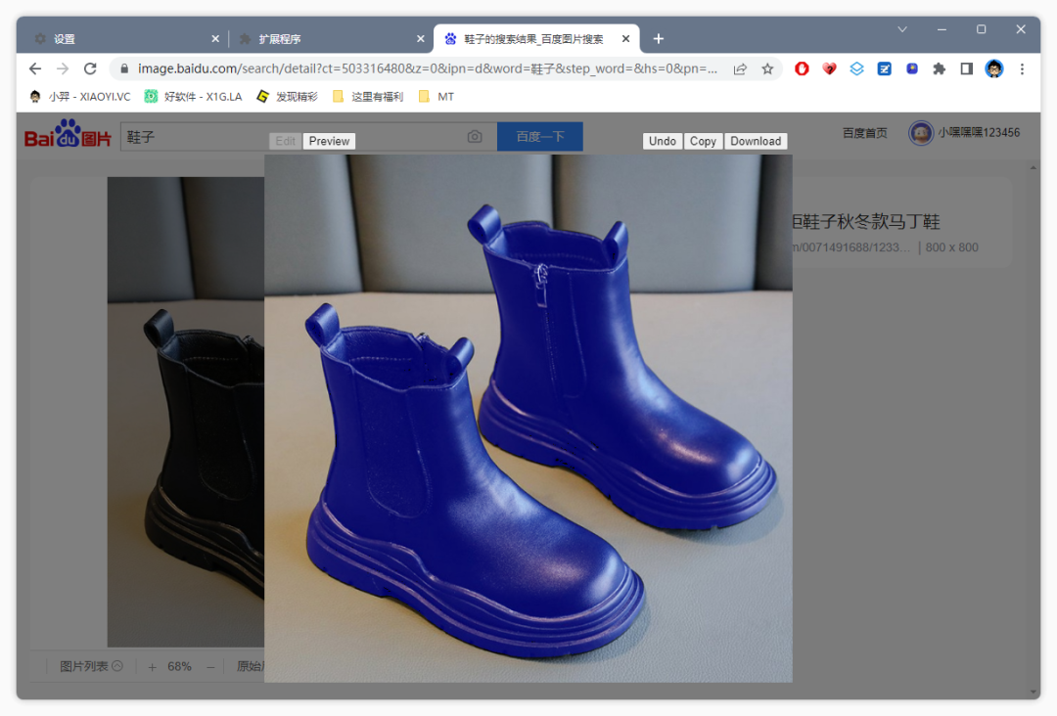Image resolution: width=1057 pixels, height=716 pixels.
Task: Click the Baidu 图片 logo
Action: [68, 136]
